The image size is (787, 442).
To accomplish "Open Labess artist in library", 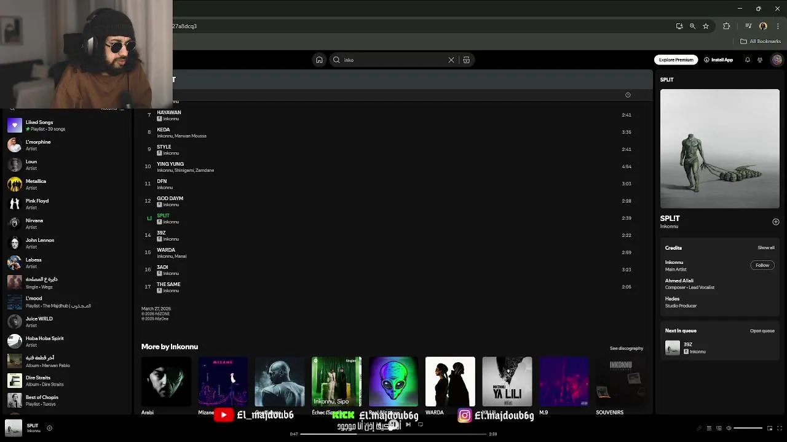I will point(68,263).
